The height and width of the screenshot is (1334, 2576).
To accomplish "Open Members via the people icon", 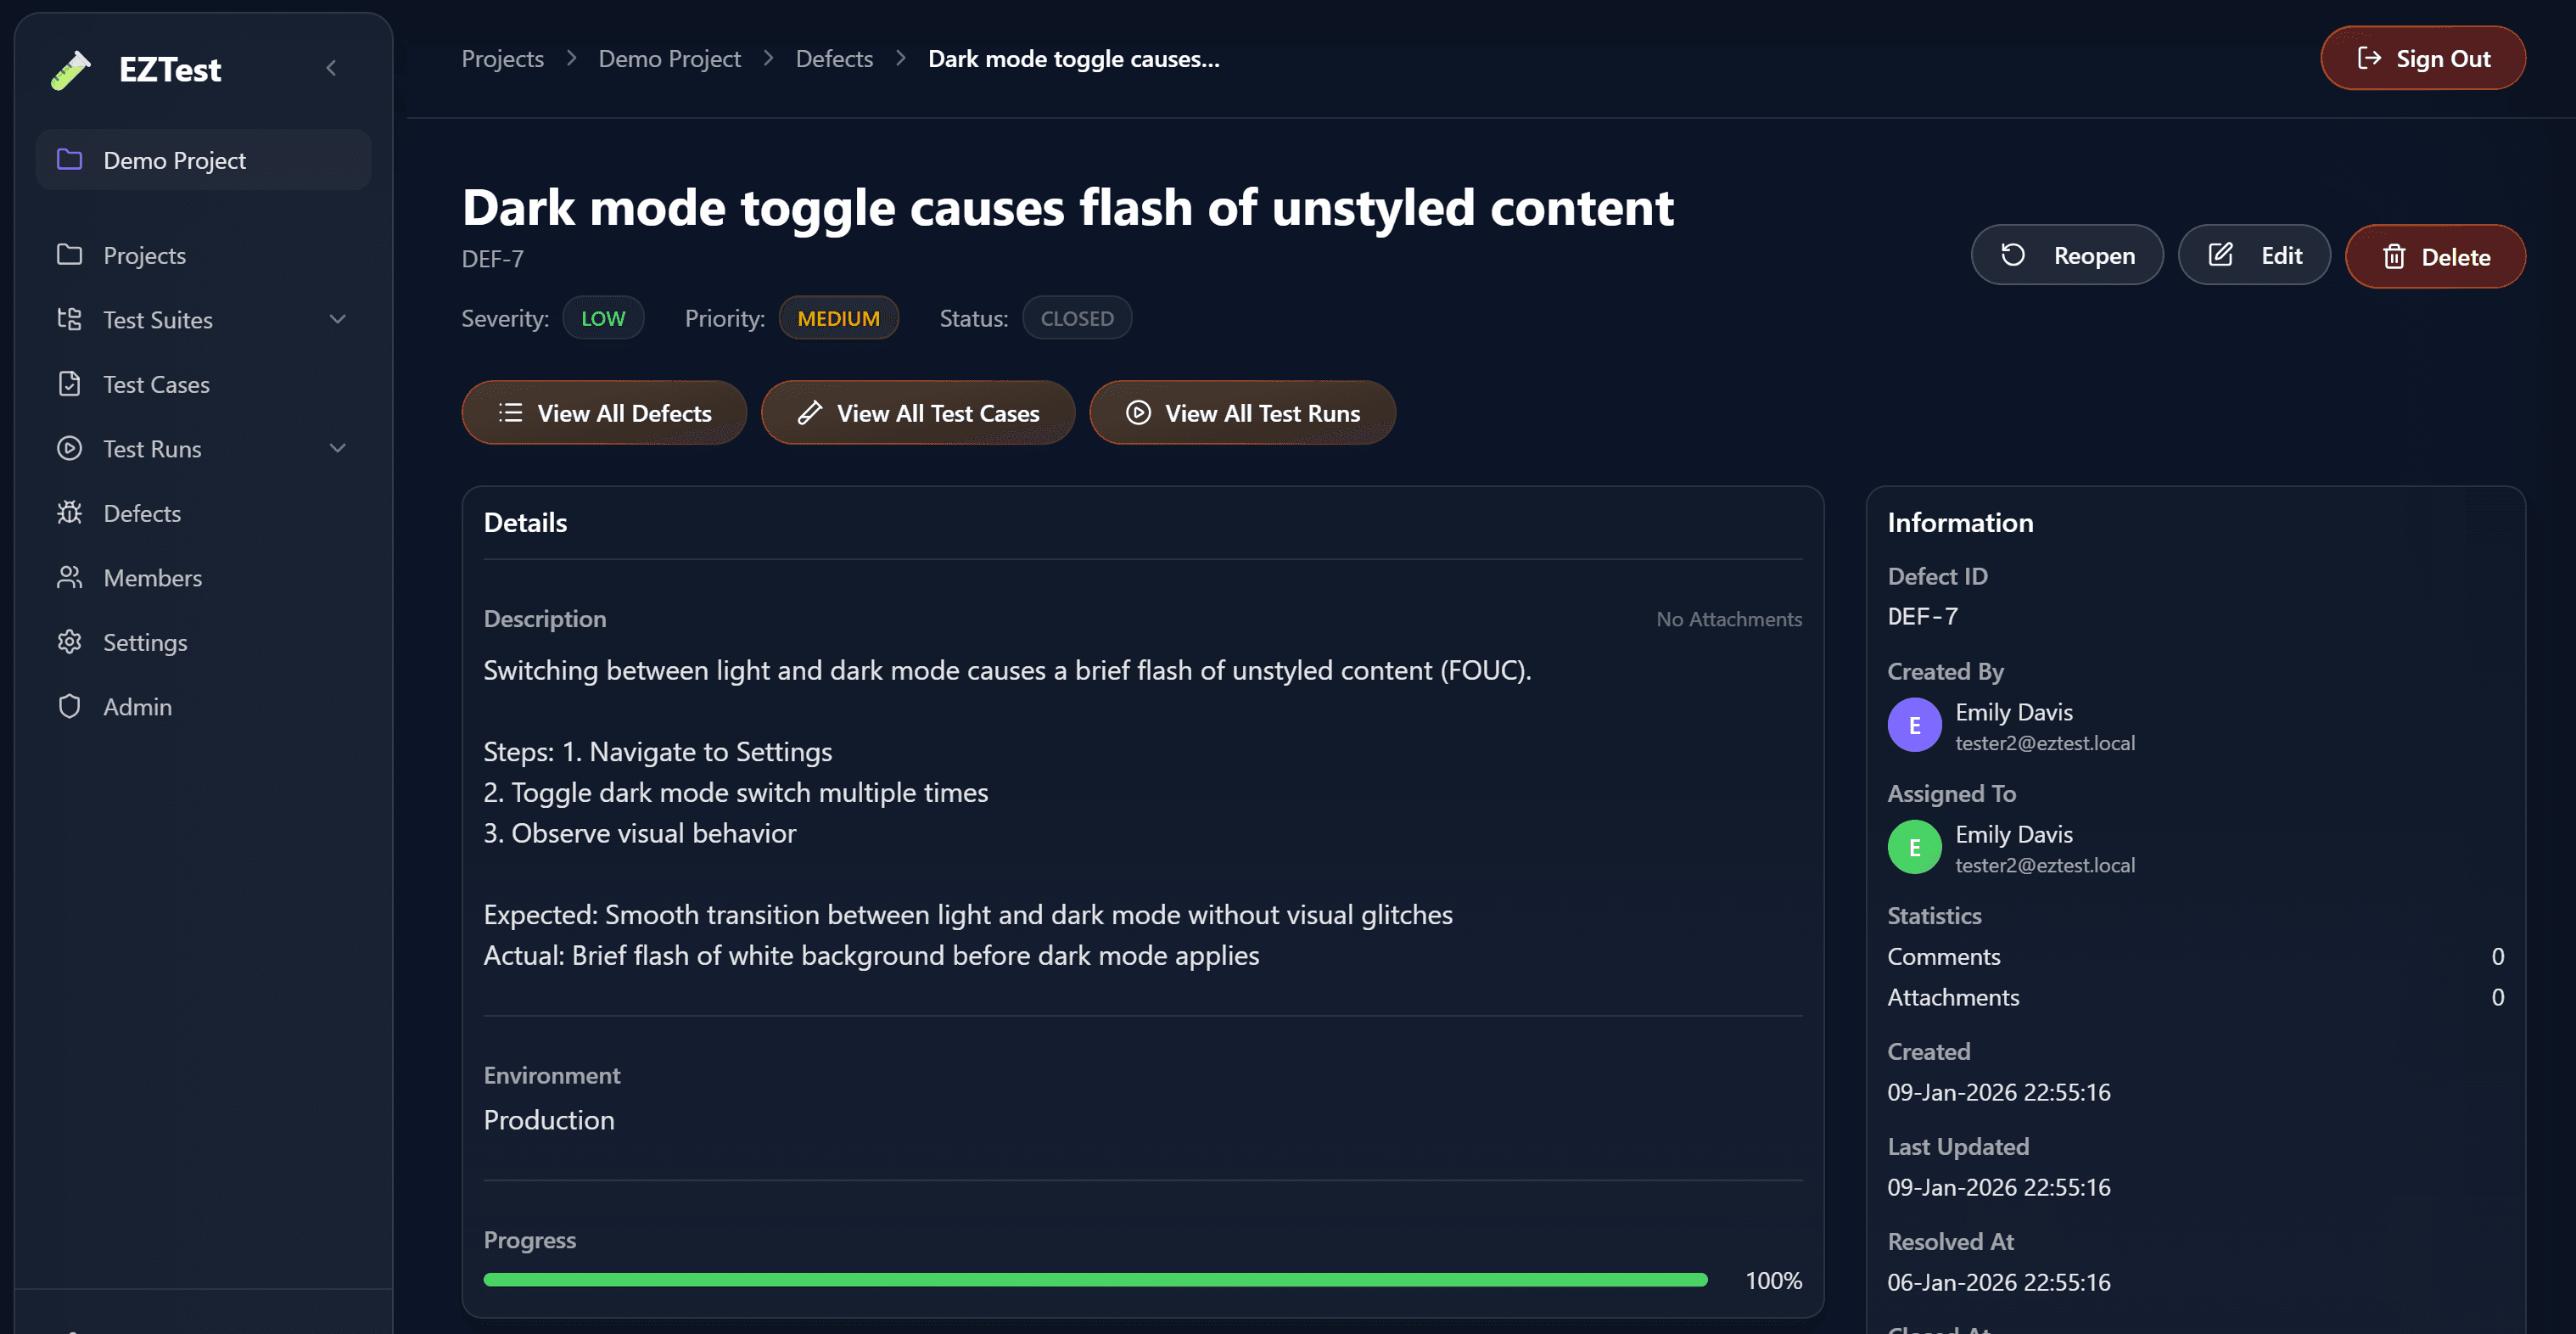I will coord(69,577).
